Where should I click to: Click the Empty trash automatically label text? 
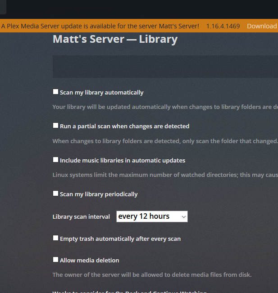[x=120, y=239]
